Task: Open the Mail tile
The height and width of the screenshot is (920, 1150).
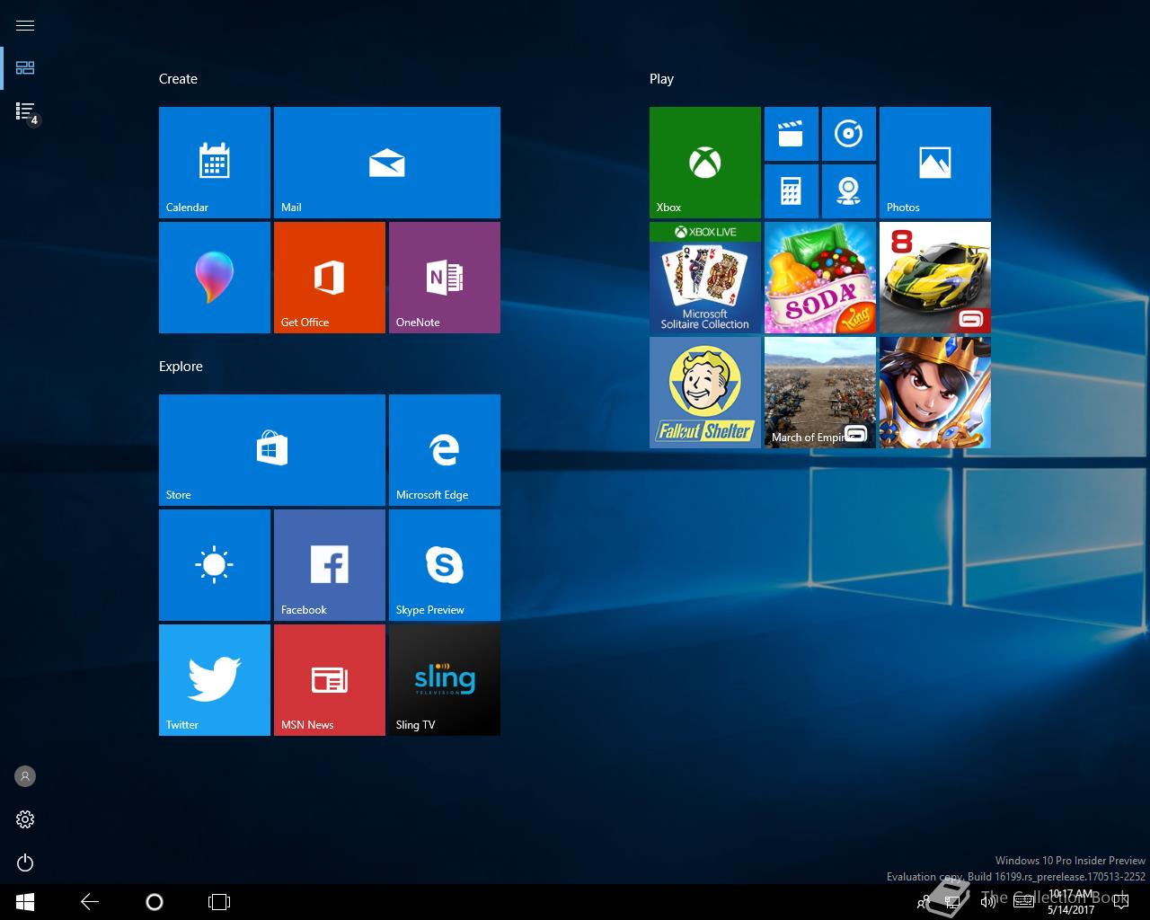Action: (x=387, y=163)
